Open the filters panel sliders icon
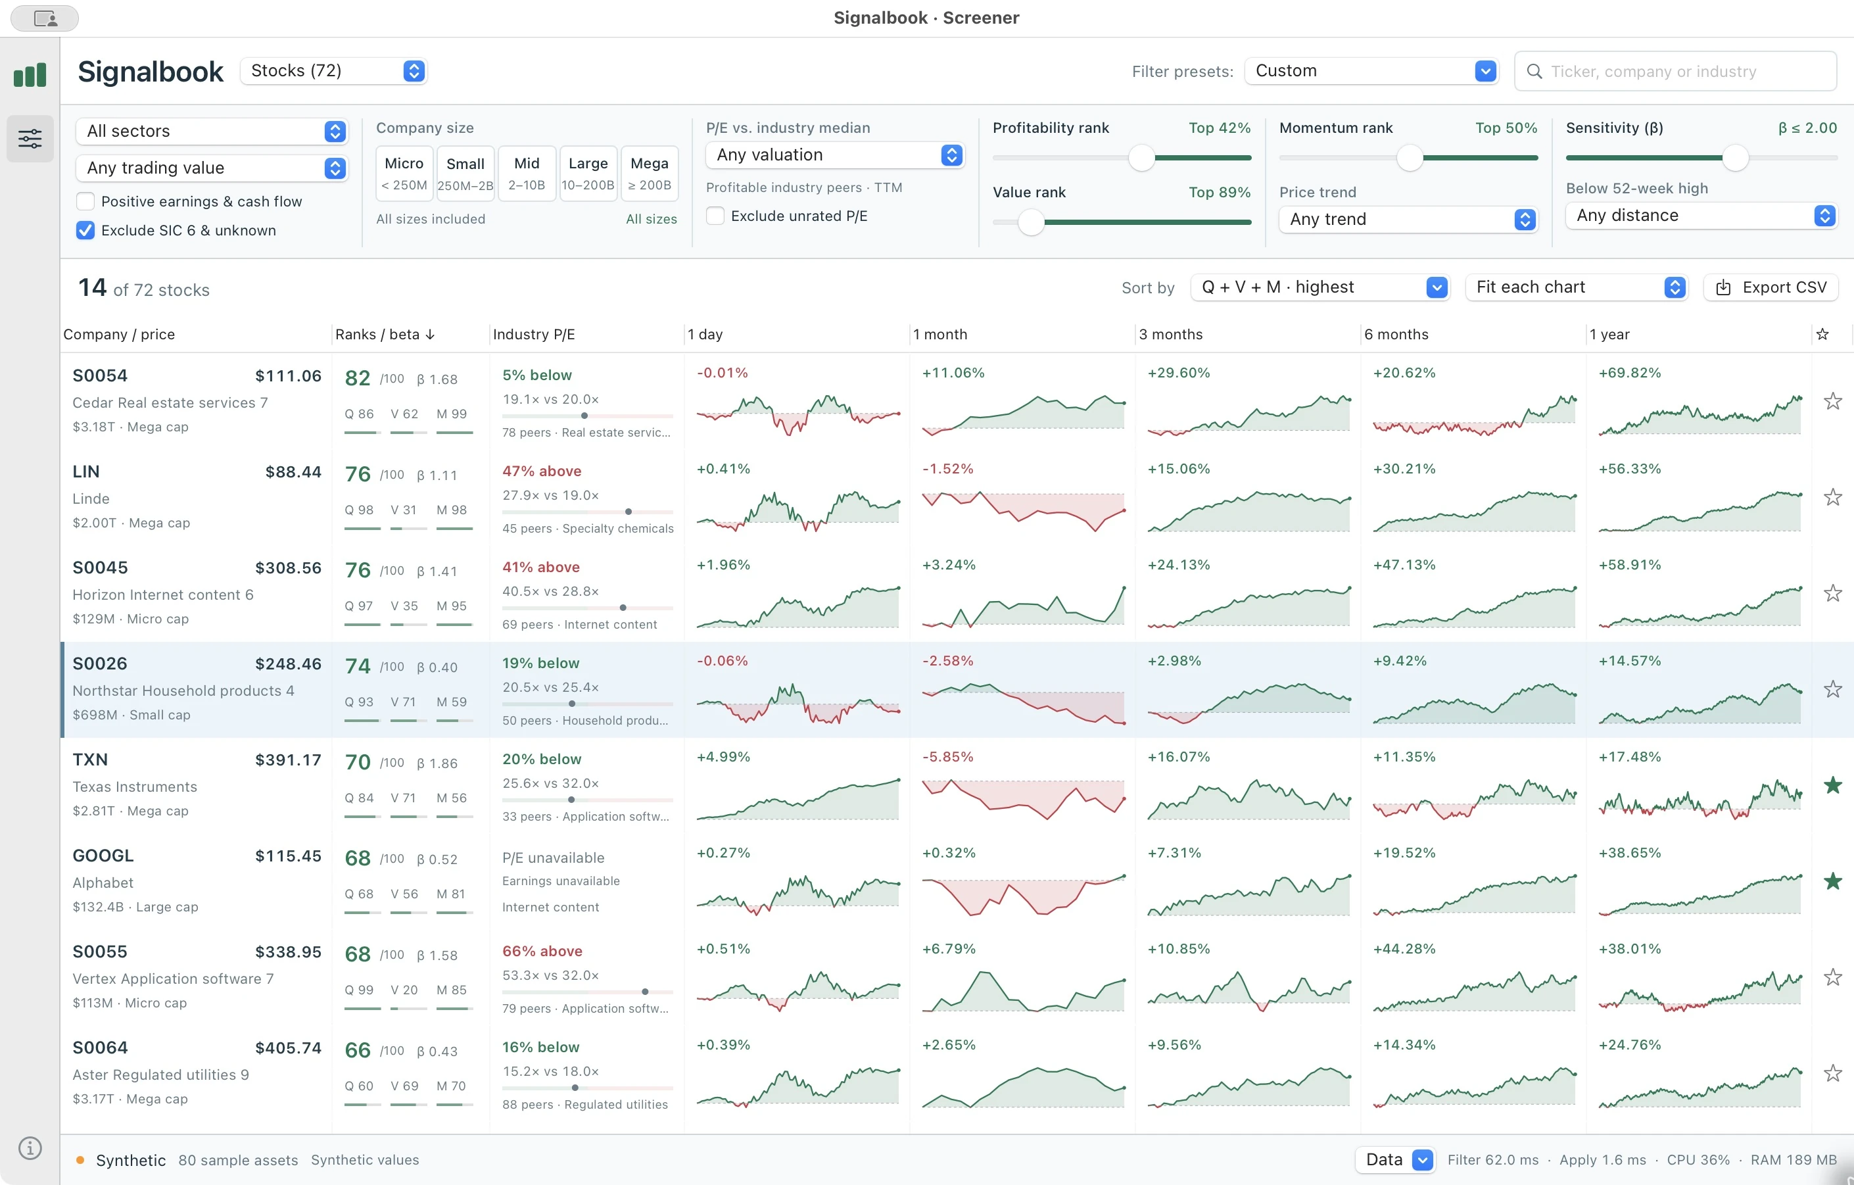1854x1185 pixels. 30,139
